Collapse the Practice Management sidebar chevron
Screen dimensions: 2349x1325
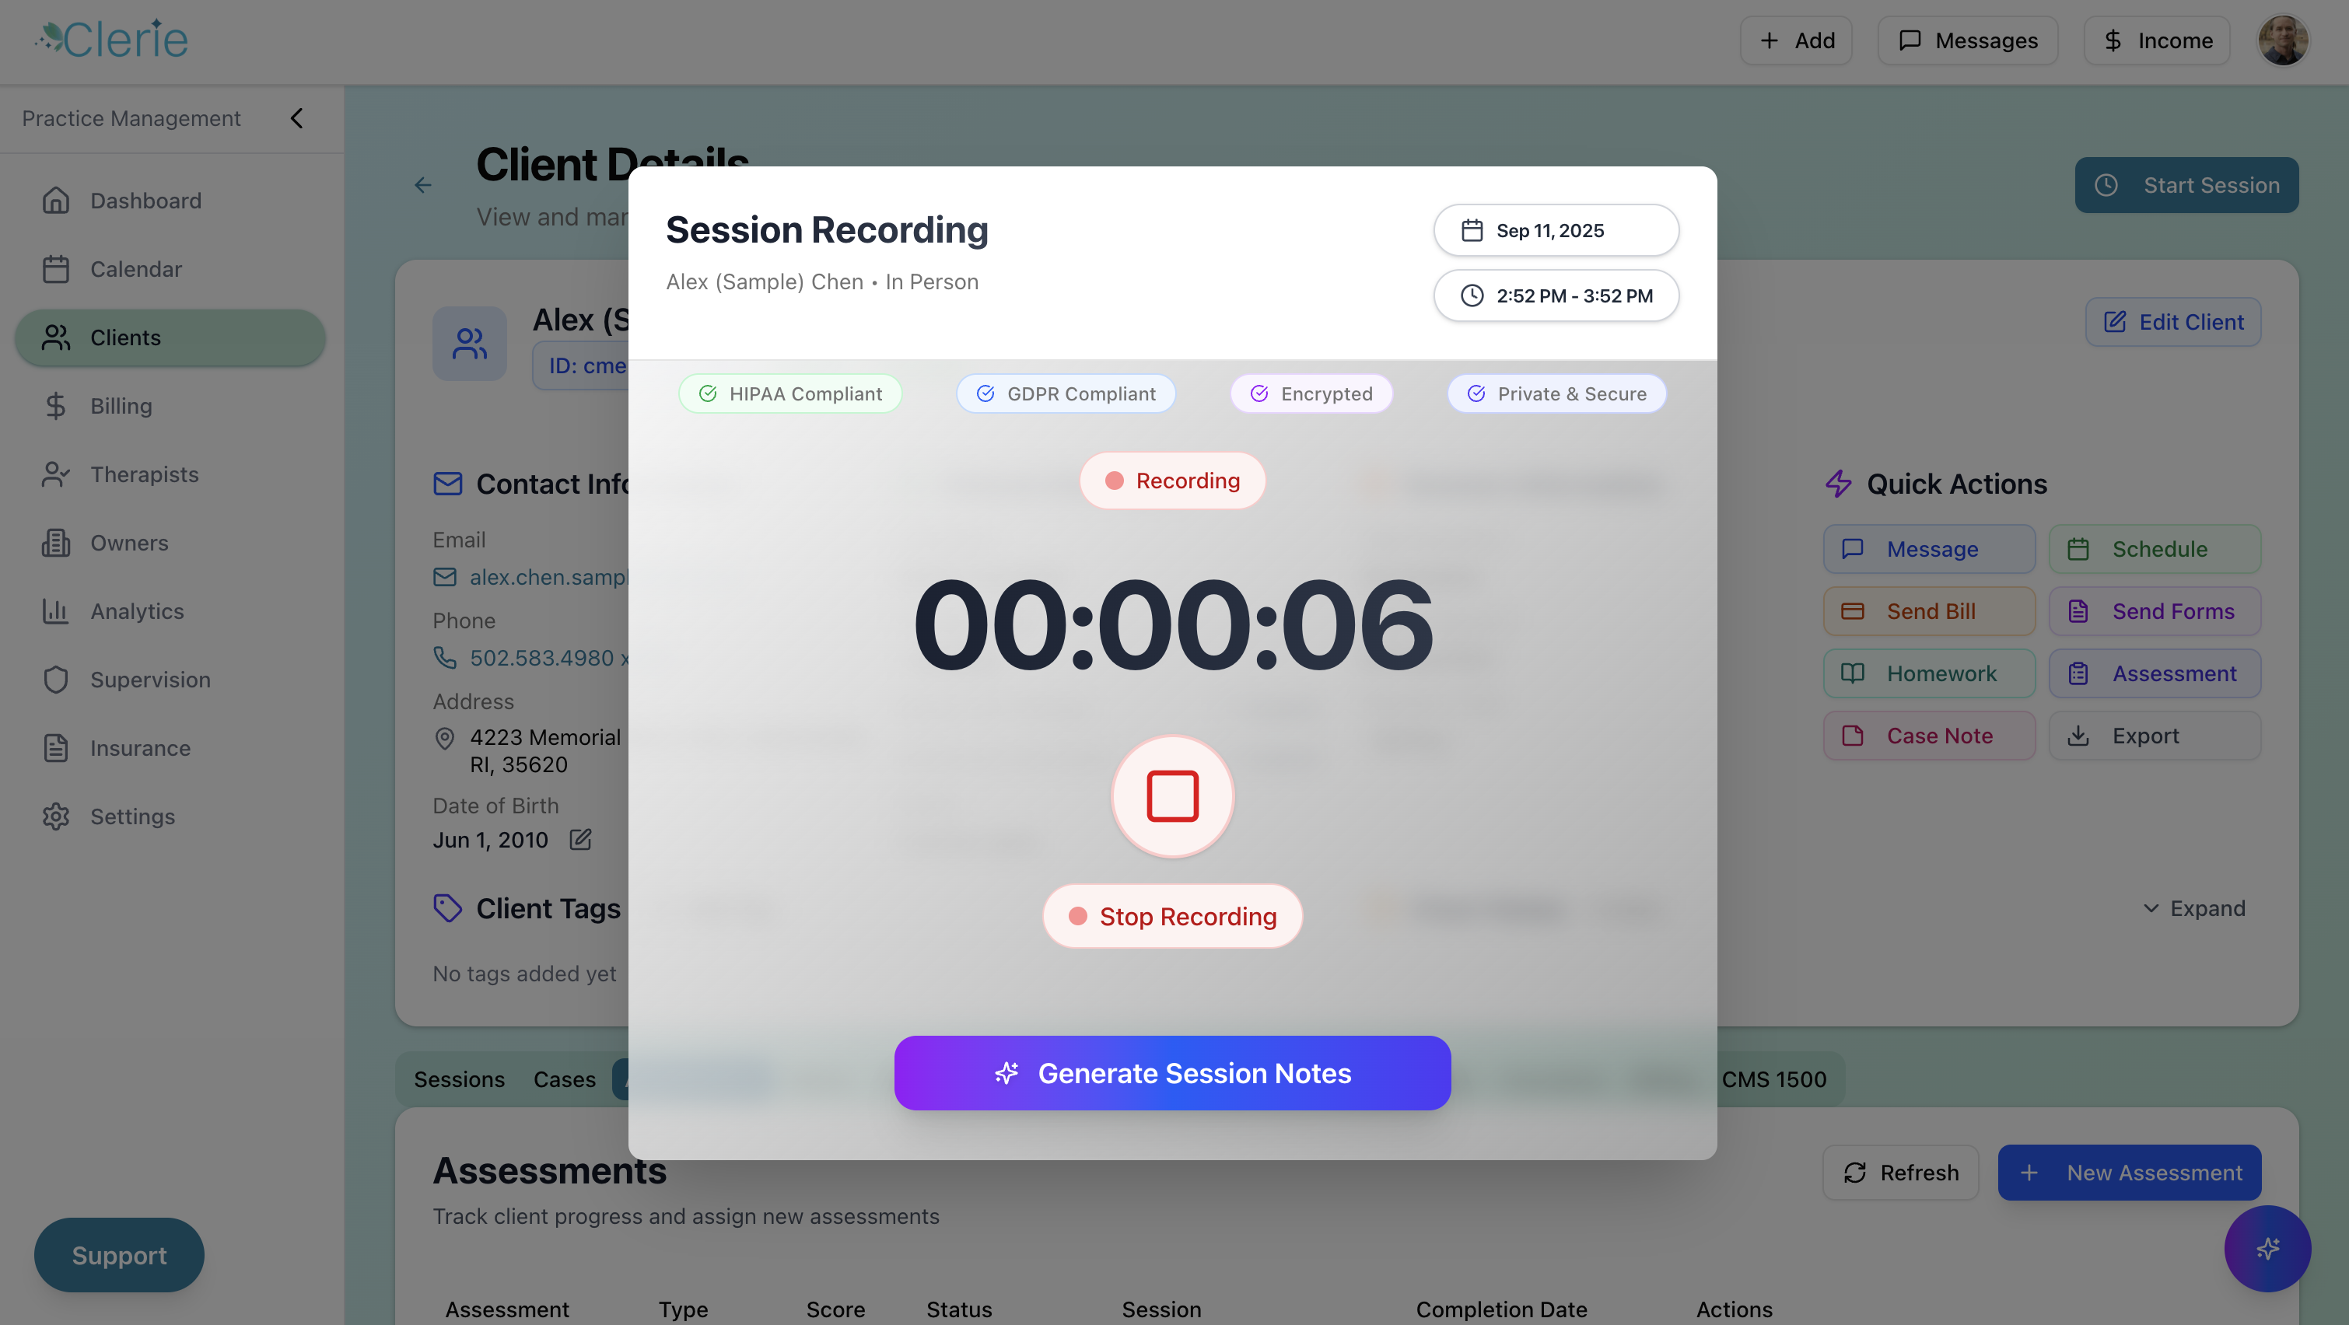(x=296, y=118)
